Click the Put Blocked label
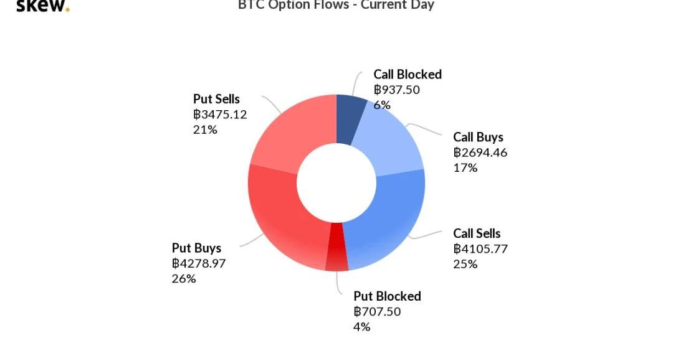 [x=387, y=296]
